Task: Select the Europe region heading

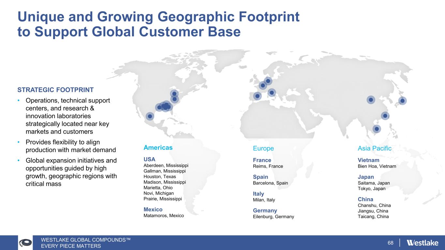Action: pyautogui.click(x=263, y=148)
